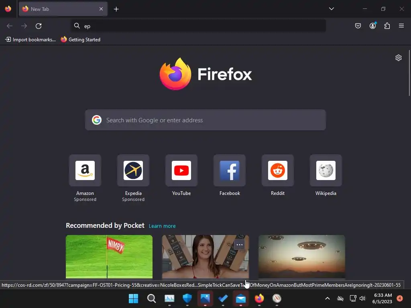Open Save to Pocket icon
Viewport: 411px width, 308px height.
pos(358,26)
